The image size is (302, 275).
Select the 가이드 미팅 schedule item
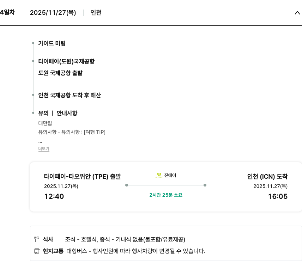(x=52, y=43)
